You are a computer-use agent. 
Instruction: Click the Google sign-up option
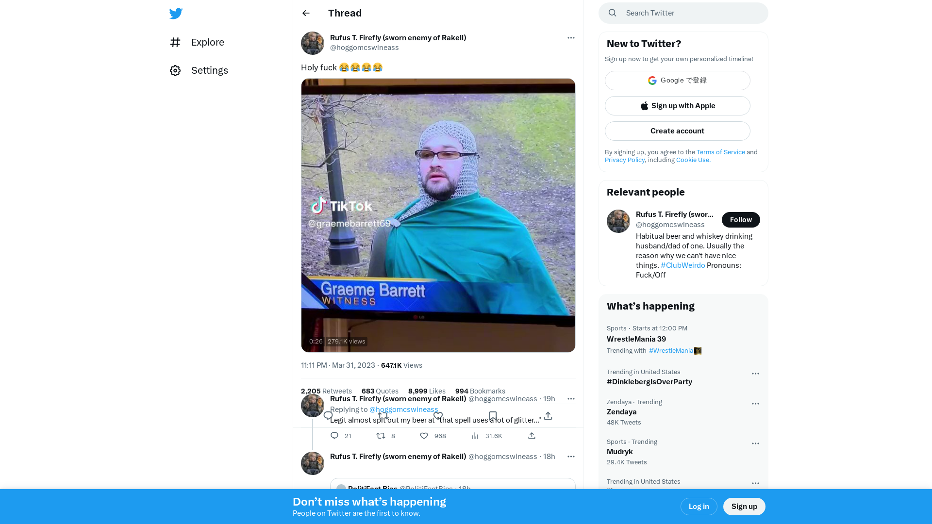677,80
